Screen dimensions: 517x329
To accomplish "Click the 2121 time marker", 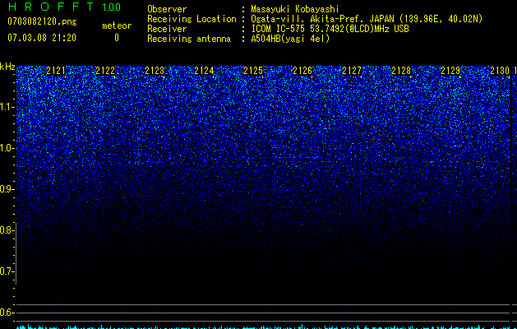I will click(x=56, y=71).
